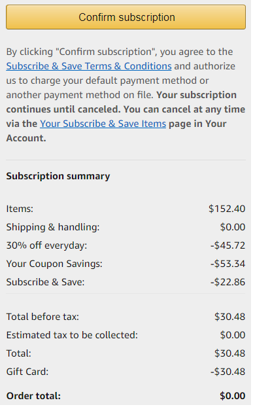Click the Shipping & handling label
The image size is (253, 407).
[x=53, y=227]
